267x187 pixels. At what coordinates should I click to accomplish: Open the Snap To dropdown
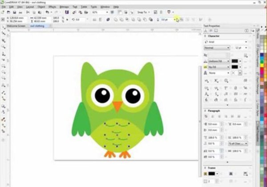pyautogui.click(x=144, y=12)
